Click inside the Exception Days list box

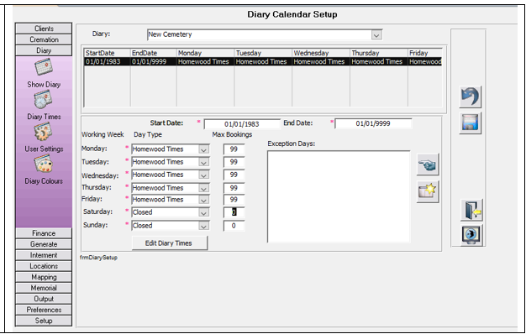coord(339,196)
